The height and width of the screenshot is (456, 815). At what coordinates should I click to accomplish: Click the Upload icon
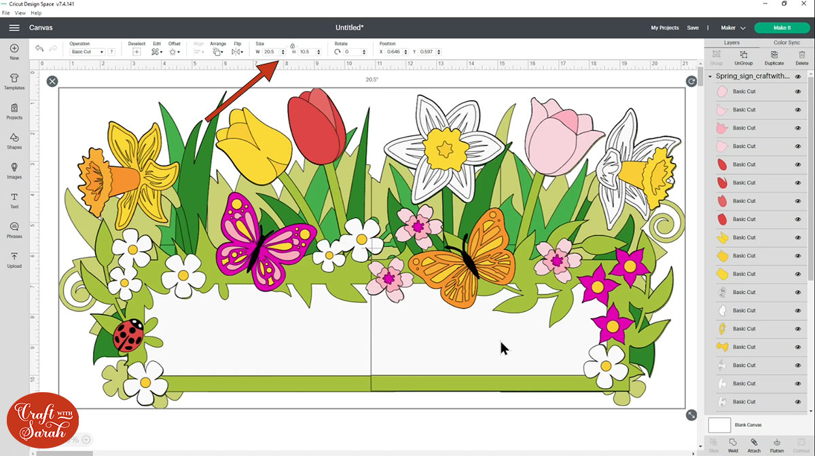tap(14, 259)
